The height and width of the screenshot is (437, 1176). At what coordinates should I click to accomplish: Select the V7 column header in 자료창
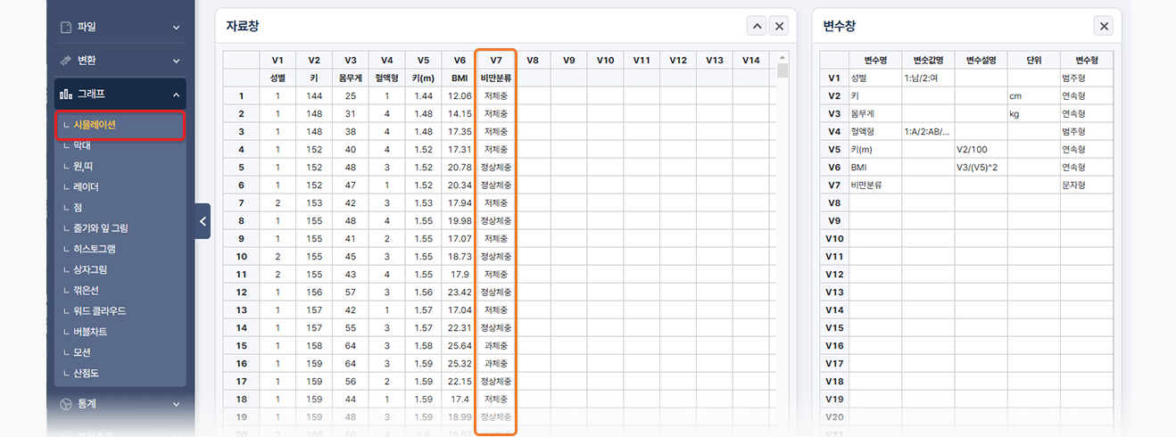[x=495, y=60]
